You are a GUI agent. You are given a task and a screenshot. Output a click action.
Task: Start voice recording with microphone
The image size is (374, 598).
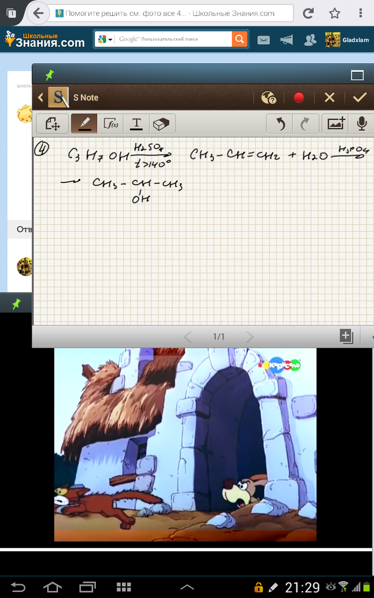pos(362,124)
